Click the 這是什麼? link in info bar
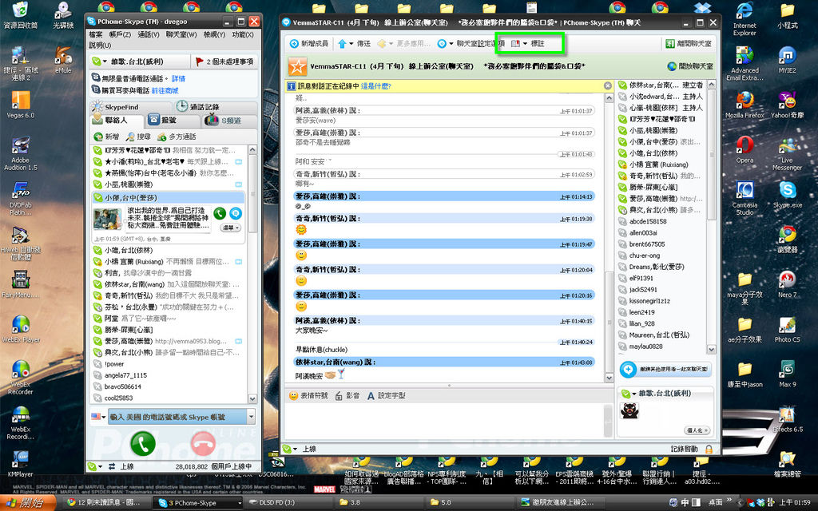Screen dimensions: 818x511 375,86
